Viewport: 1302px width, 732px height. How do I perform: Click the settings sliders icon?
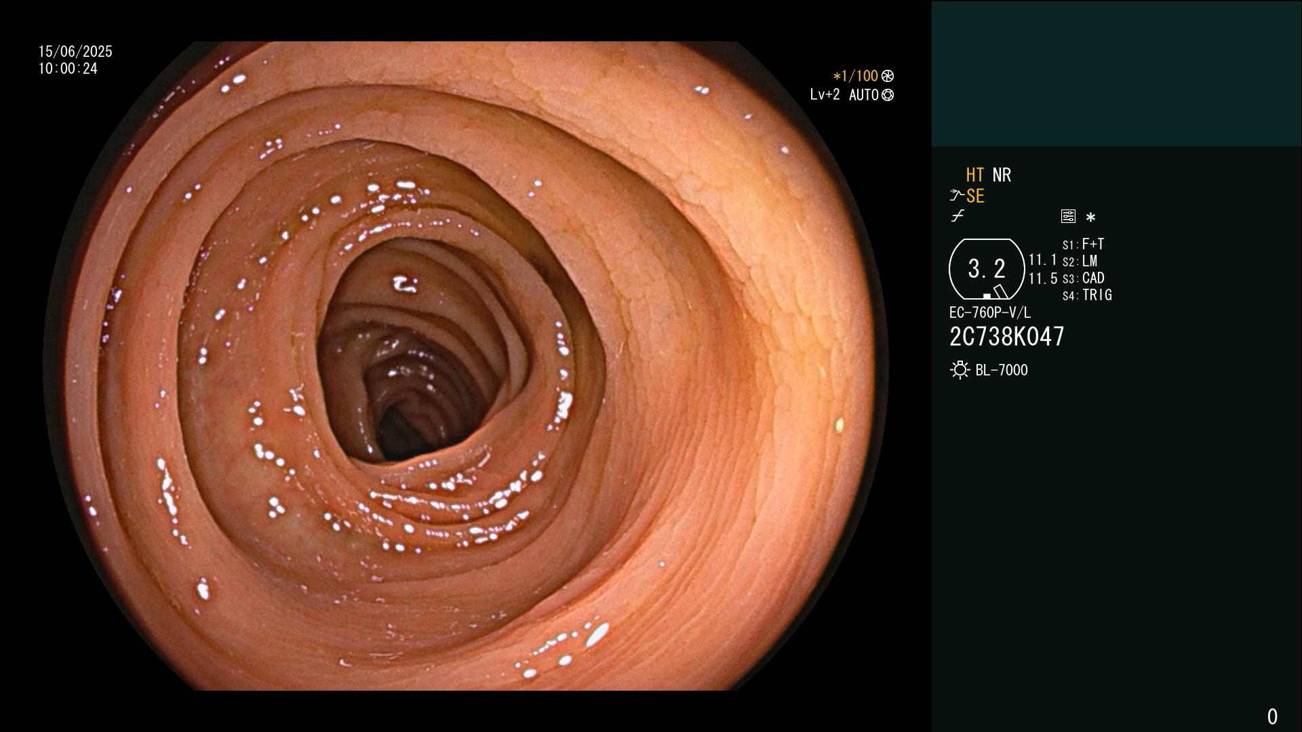[1068, 216]
